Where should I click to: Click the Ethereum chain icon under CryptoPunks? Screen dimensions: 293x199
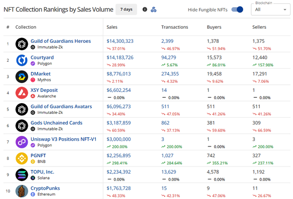point(33,194)
